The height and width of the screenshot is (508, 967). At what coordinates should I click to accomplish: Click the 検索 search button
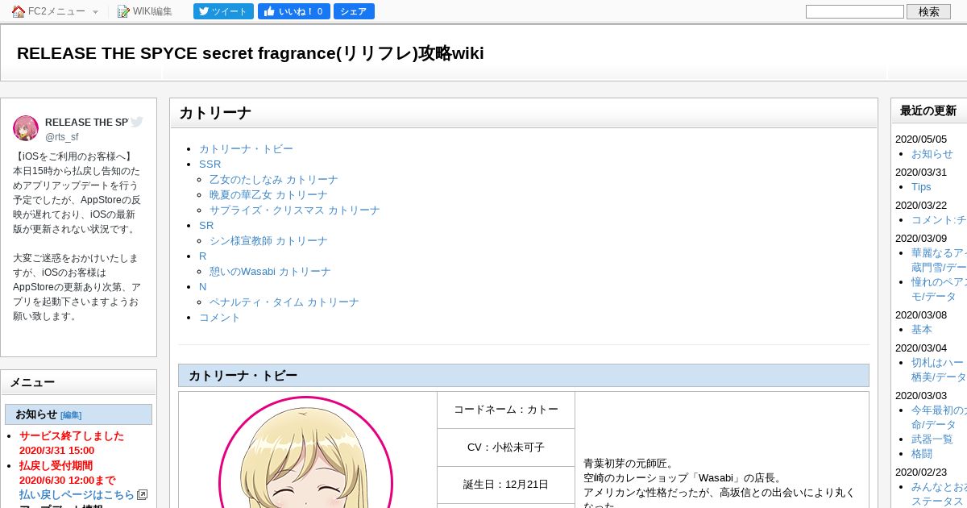pos(928,11)
